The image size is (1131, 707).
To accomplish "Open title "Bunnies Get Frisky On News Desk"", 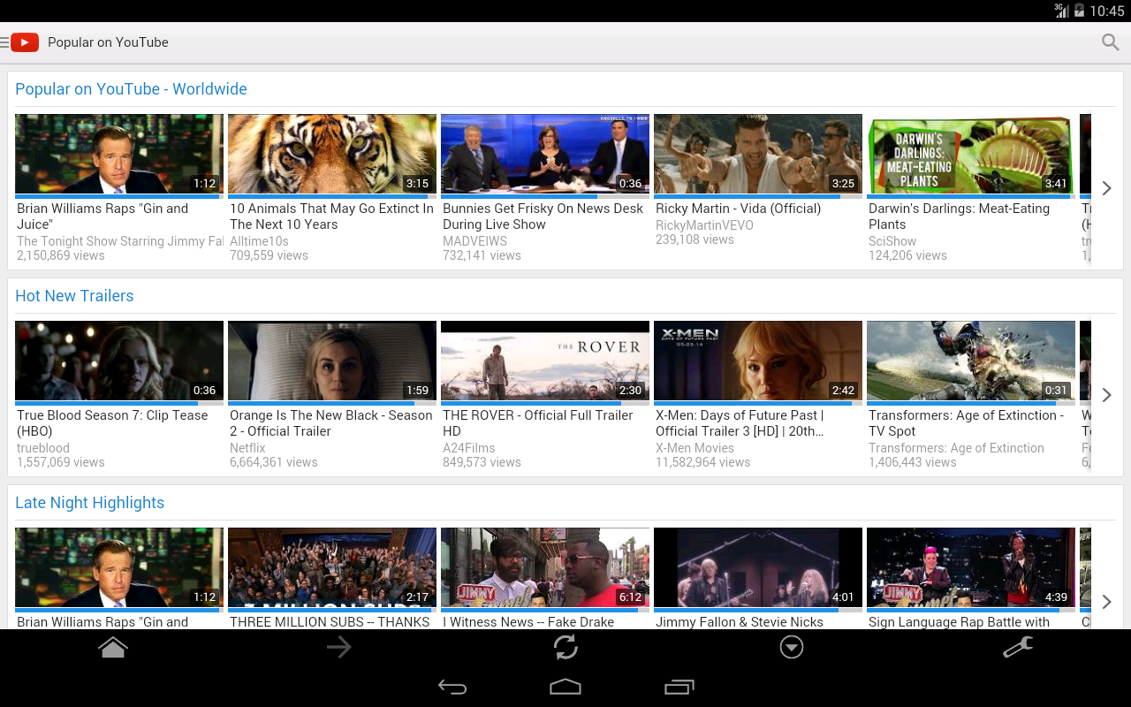I will [x=543, y=217].
